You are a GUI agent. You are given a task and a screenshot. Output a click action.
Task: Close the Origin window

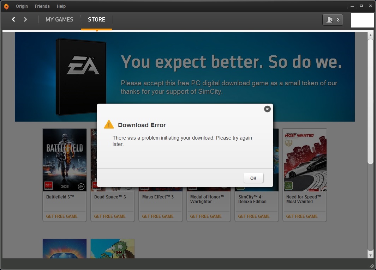370,6
